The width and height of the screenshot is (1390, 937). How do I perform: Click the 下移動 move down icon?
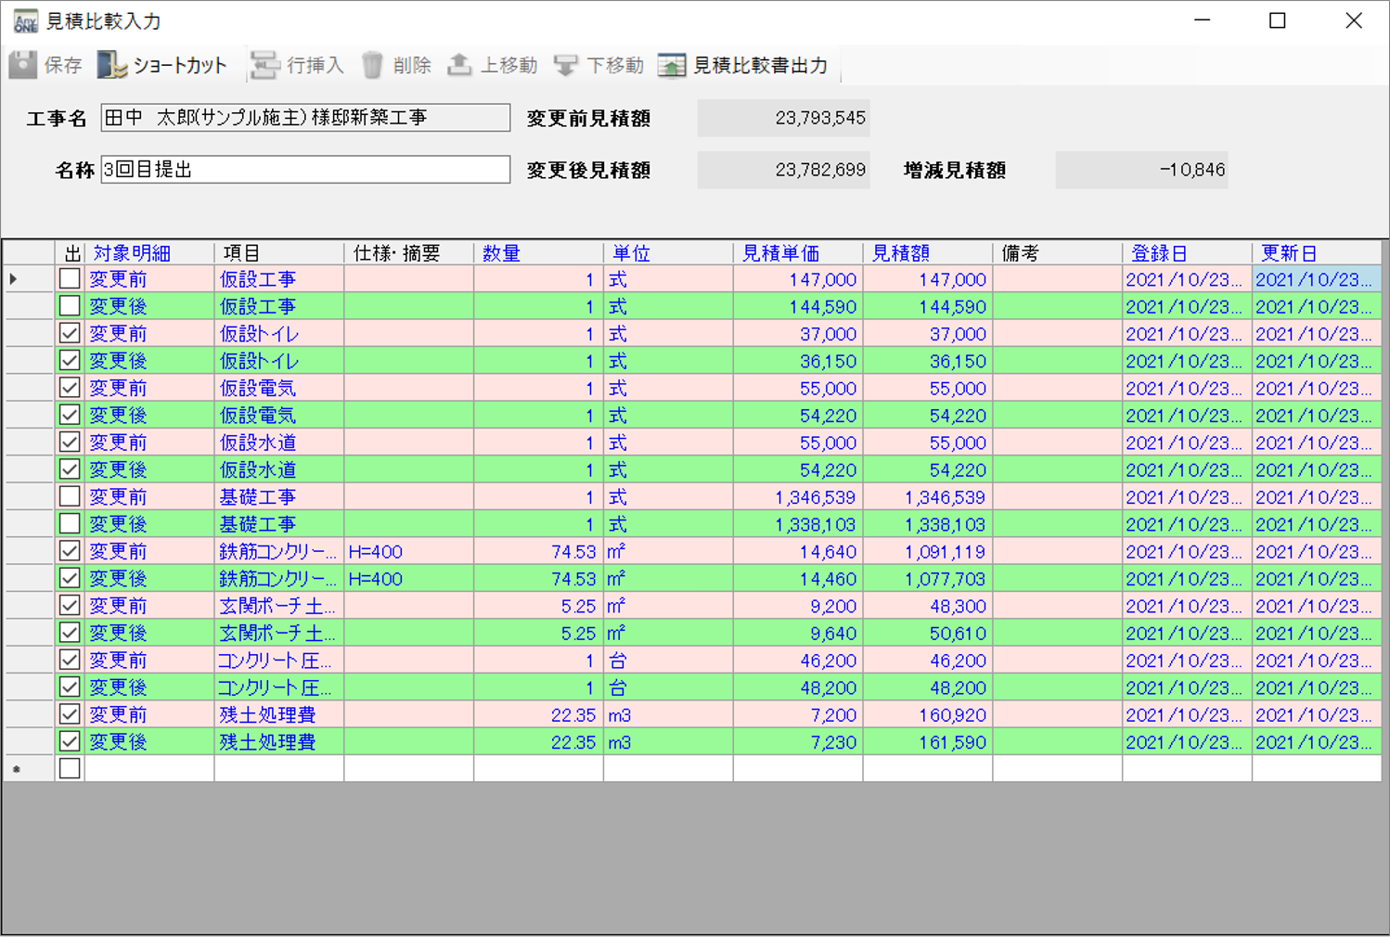(565, 65)
